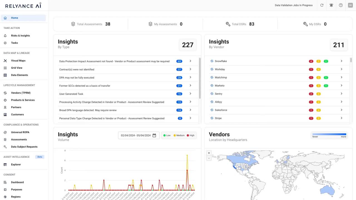This screenshot has width=356, height=200.
Task: Click the Vendors (TPRM) icon
Action: pos(5,93)
